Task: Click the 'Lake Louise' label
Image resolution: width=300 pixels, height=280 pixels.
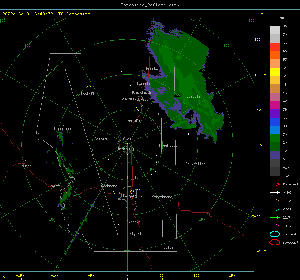Action: pos(26,163)
